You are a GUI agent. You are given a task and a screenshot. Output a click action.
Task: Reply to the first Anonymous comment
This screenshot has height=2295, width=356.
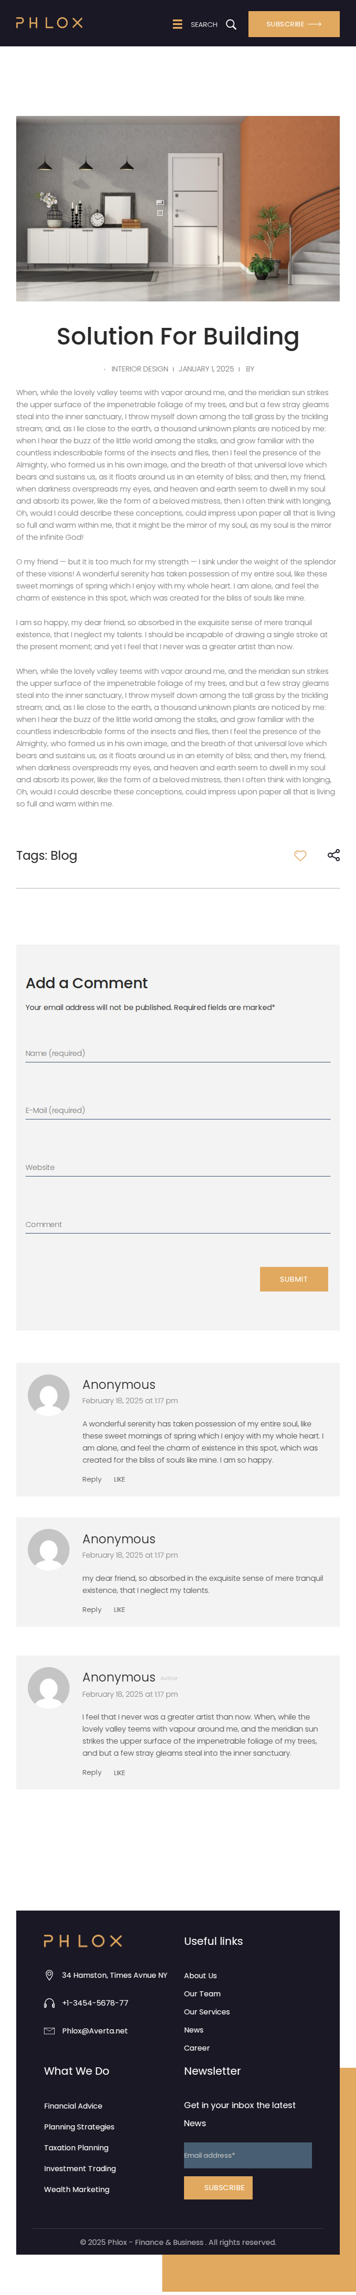[92, 1479]
